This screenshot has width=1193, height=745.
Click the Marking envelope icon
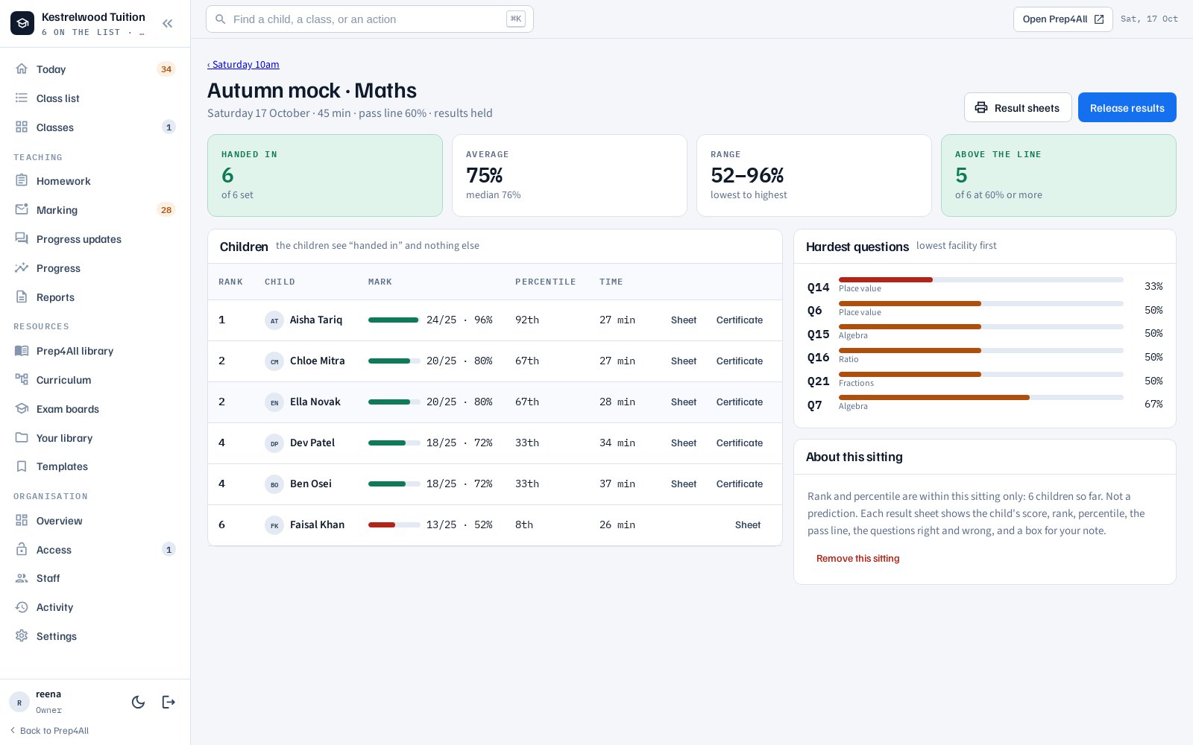tap(22, 209)
